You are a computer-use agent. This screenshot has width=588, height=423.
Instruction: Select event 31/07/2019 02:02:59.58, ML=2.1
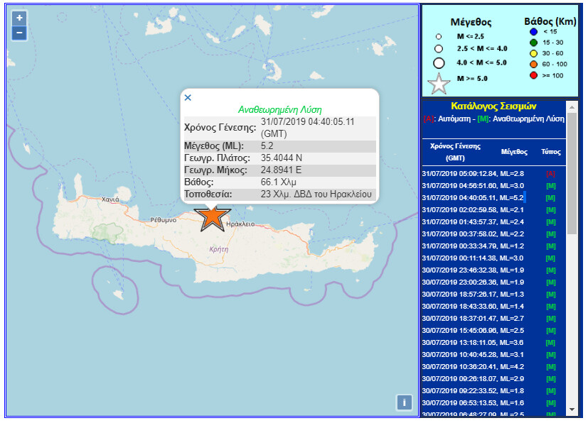click(473, 209)
